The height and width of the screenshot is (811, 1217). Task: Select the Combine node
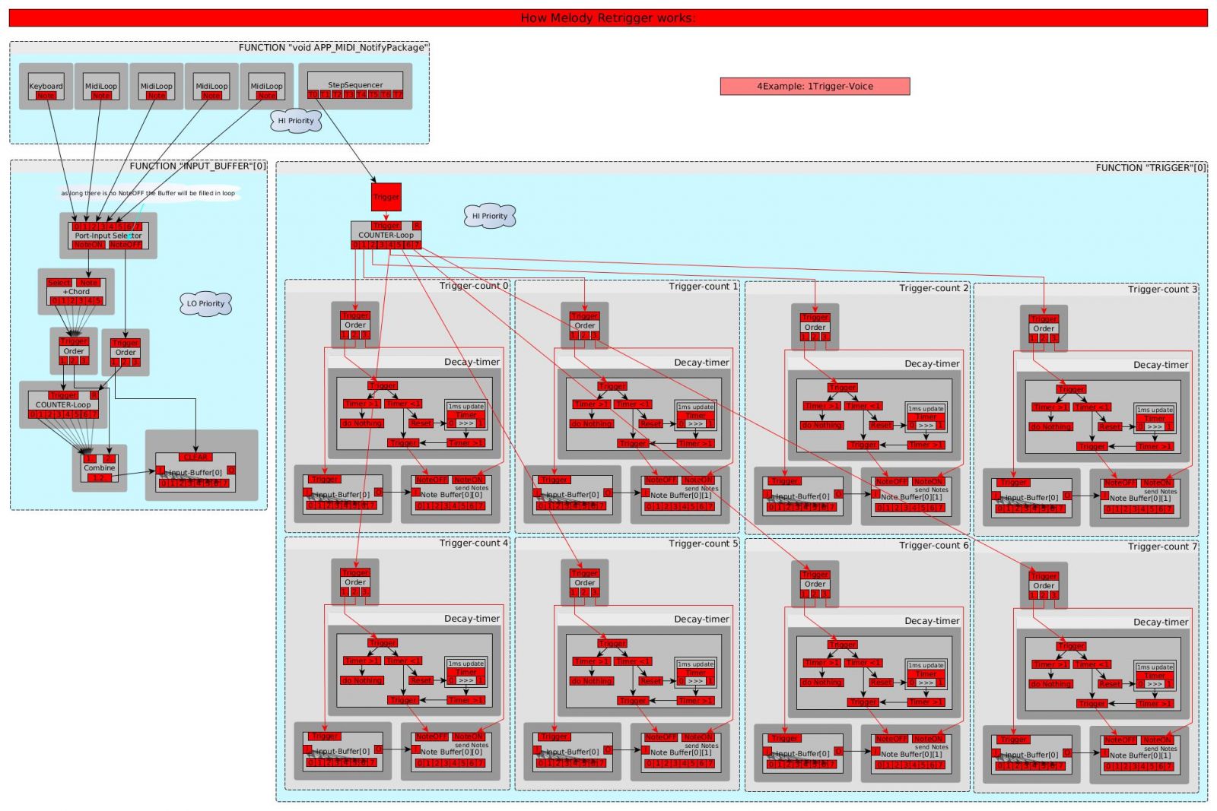pos(100,468)
